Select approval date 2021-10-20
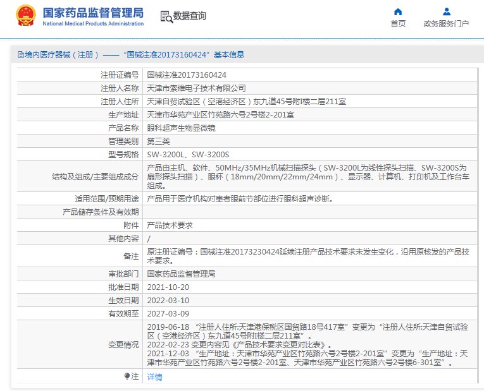This screenshot has width=484, height=391. 168,287
